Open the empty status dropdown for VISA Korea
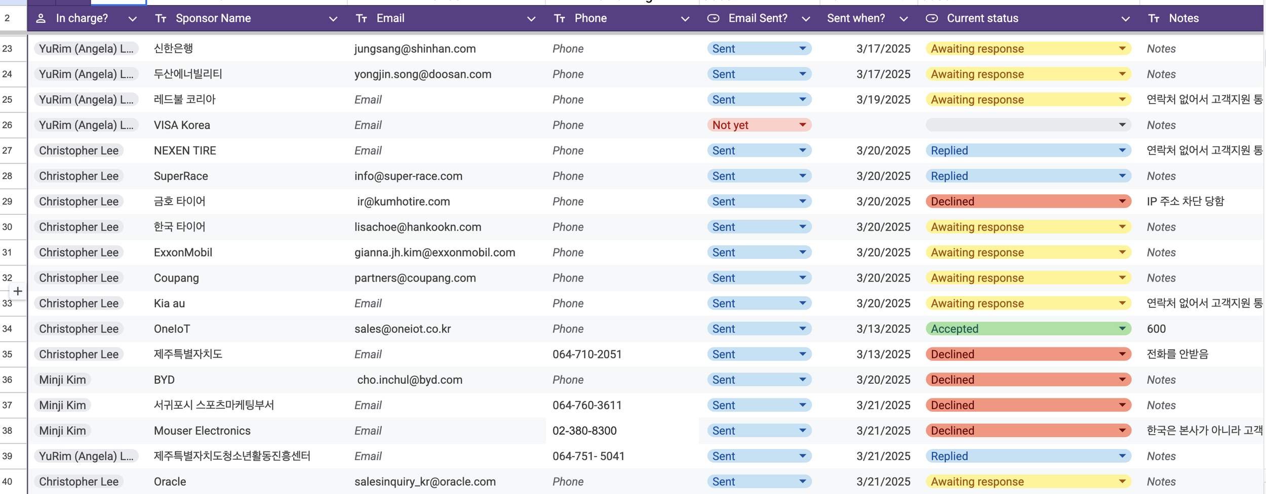 click(x=1028, y=125)
